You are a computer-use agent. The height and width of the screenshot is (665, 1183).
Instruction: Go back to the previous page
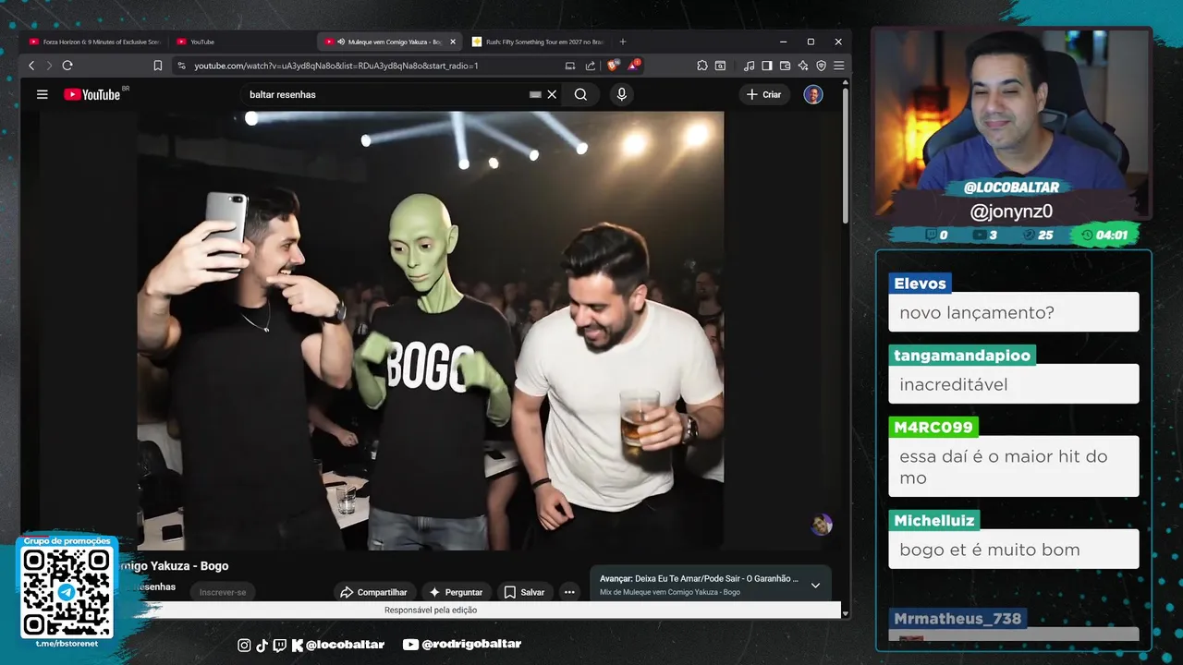[31, 66]
